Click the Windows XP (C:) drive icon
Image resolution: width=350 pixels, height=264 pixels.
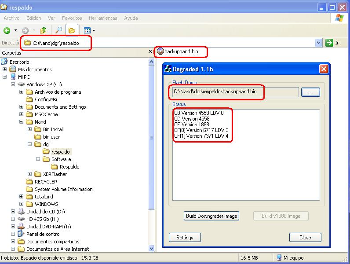[x=21, y=84]
